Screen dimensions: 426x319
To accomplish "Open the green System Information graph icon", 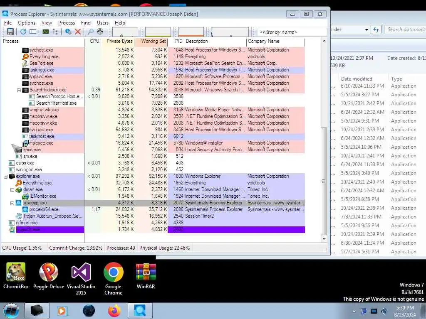I will tap(46, 32).
